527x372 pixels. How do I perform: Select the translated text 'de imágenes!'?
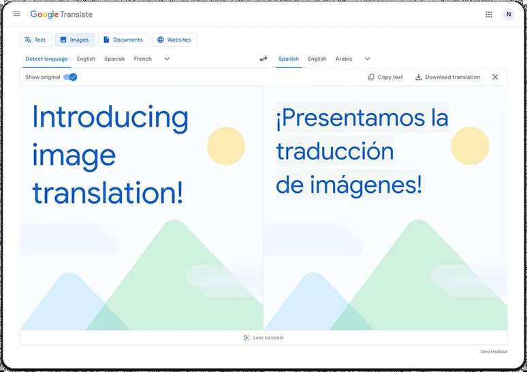349,185
